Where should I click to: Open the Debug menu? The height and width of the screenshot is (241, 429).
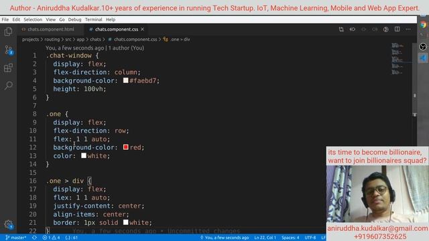point(74,19)
